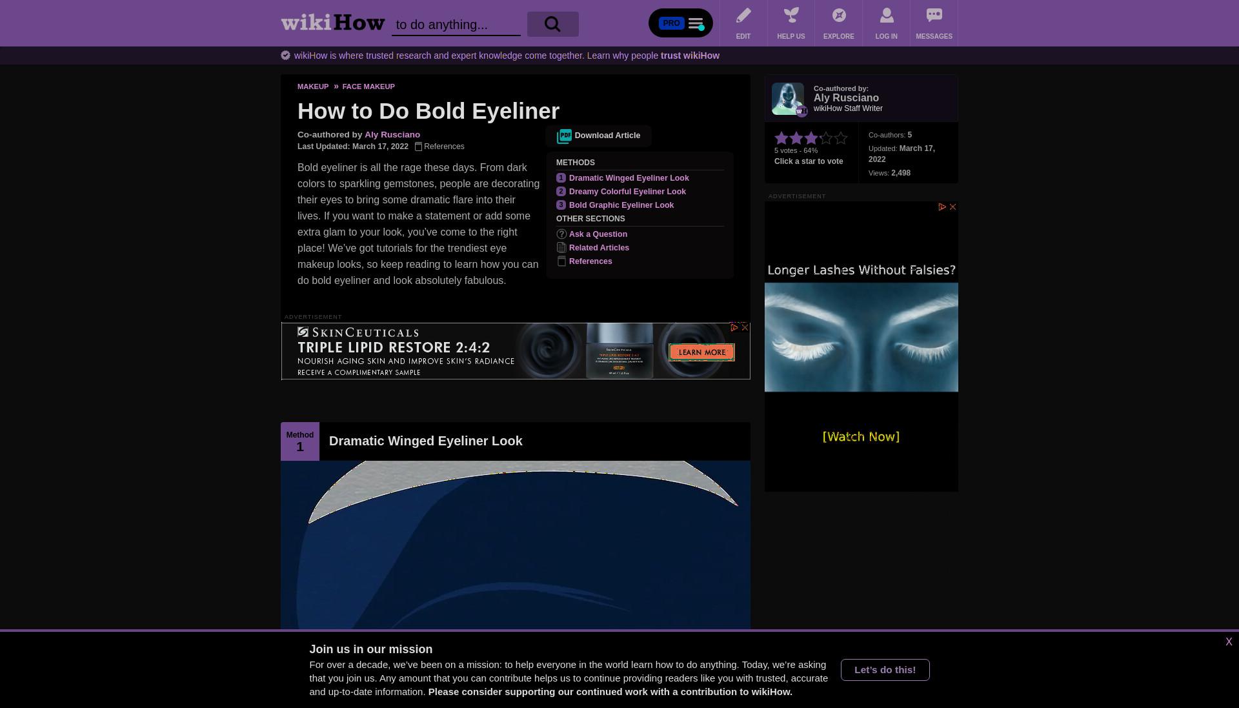
Task: Click Learn More in SkinCeuticals ad
Action: 701,352
